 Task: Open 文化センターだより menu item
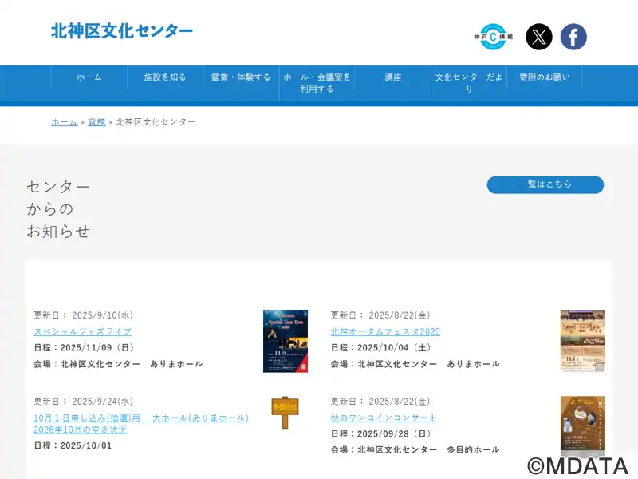469,83
